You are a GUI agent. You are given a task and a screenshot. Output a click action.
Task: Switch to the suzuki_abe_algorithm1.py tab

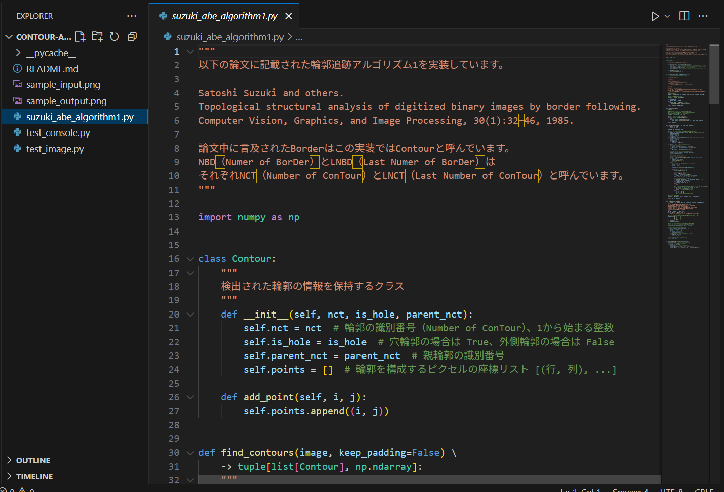tap(223, 16)
